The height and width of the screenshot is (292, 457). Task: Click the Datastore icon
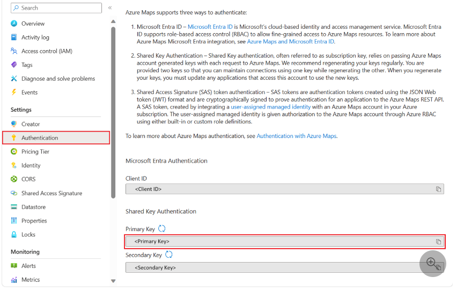click(14, 207)
